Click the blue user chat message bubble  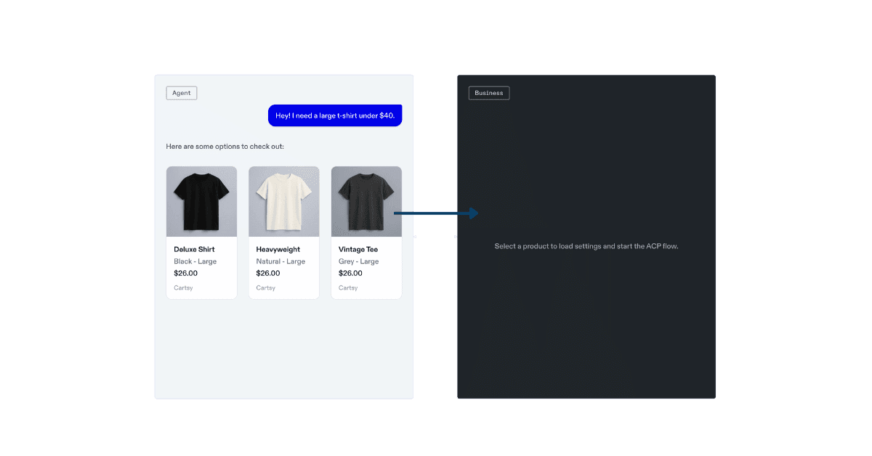click(334, 115)
